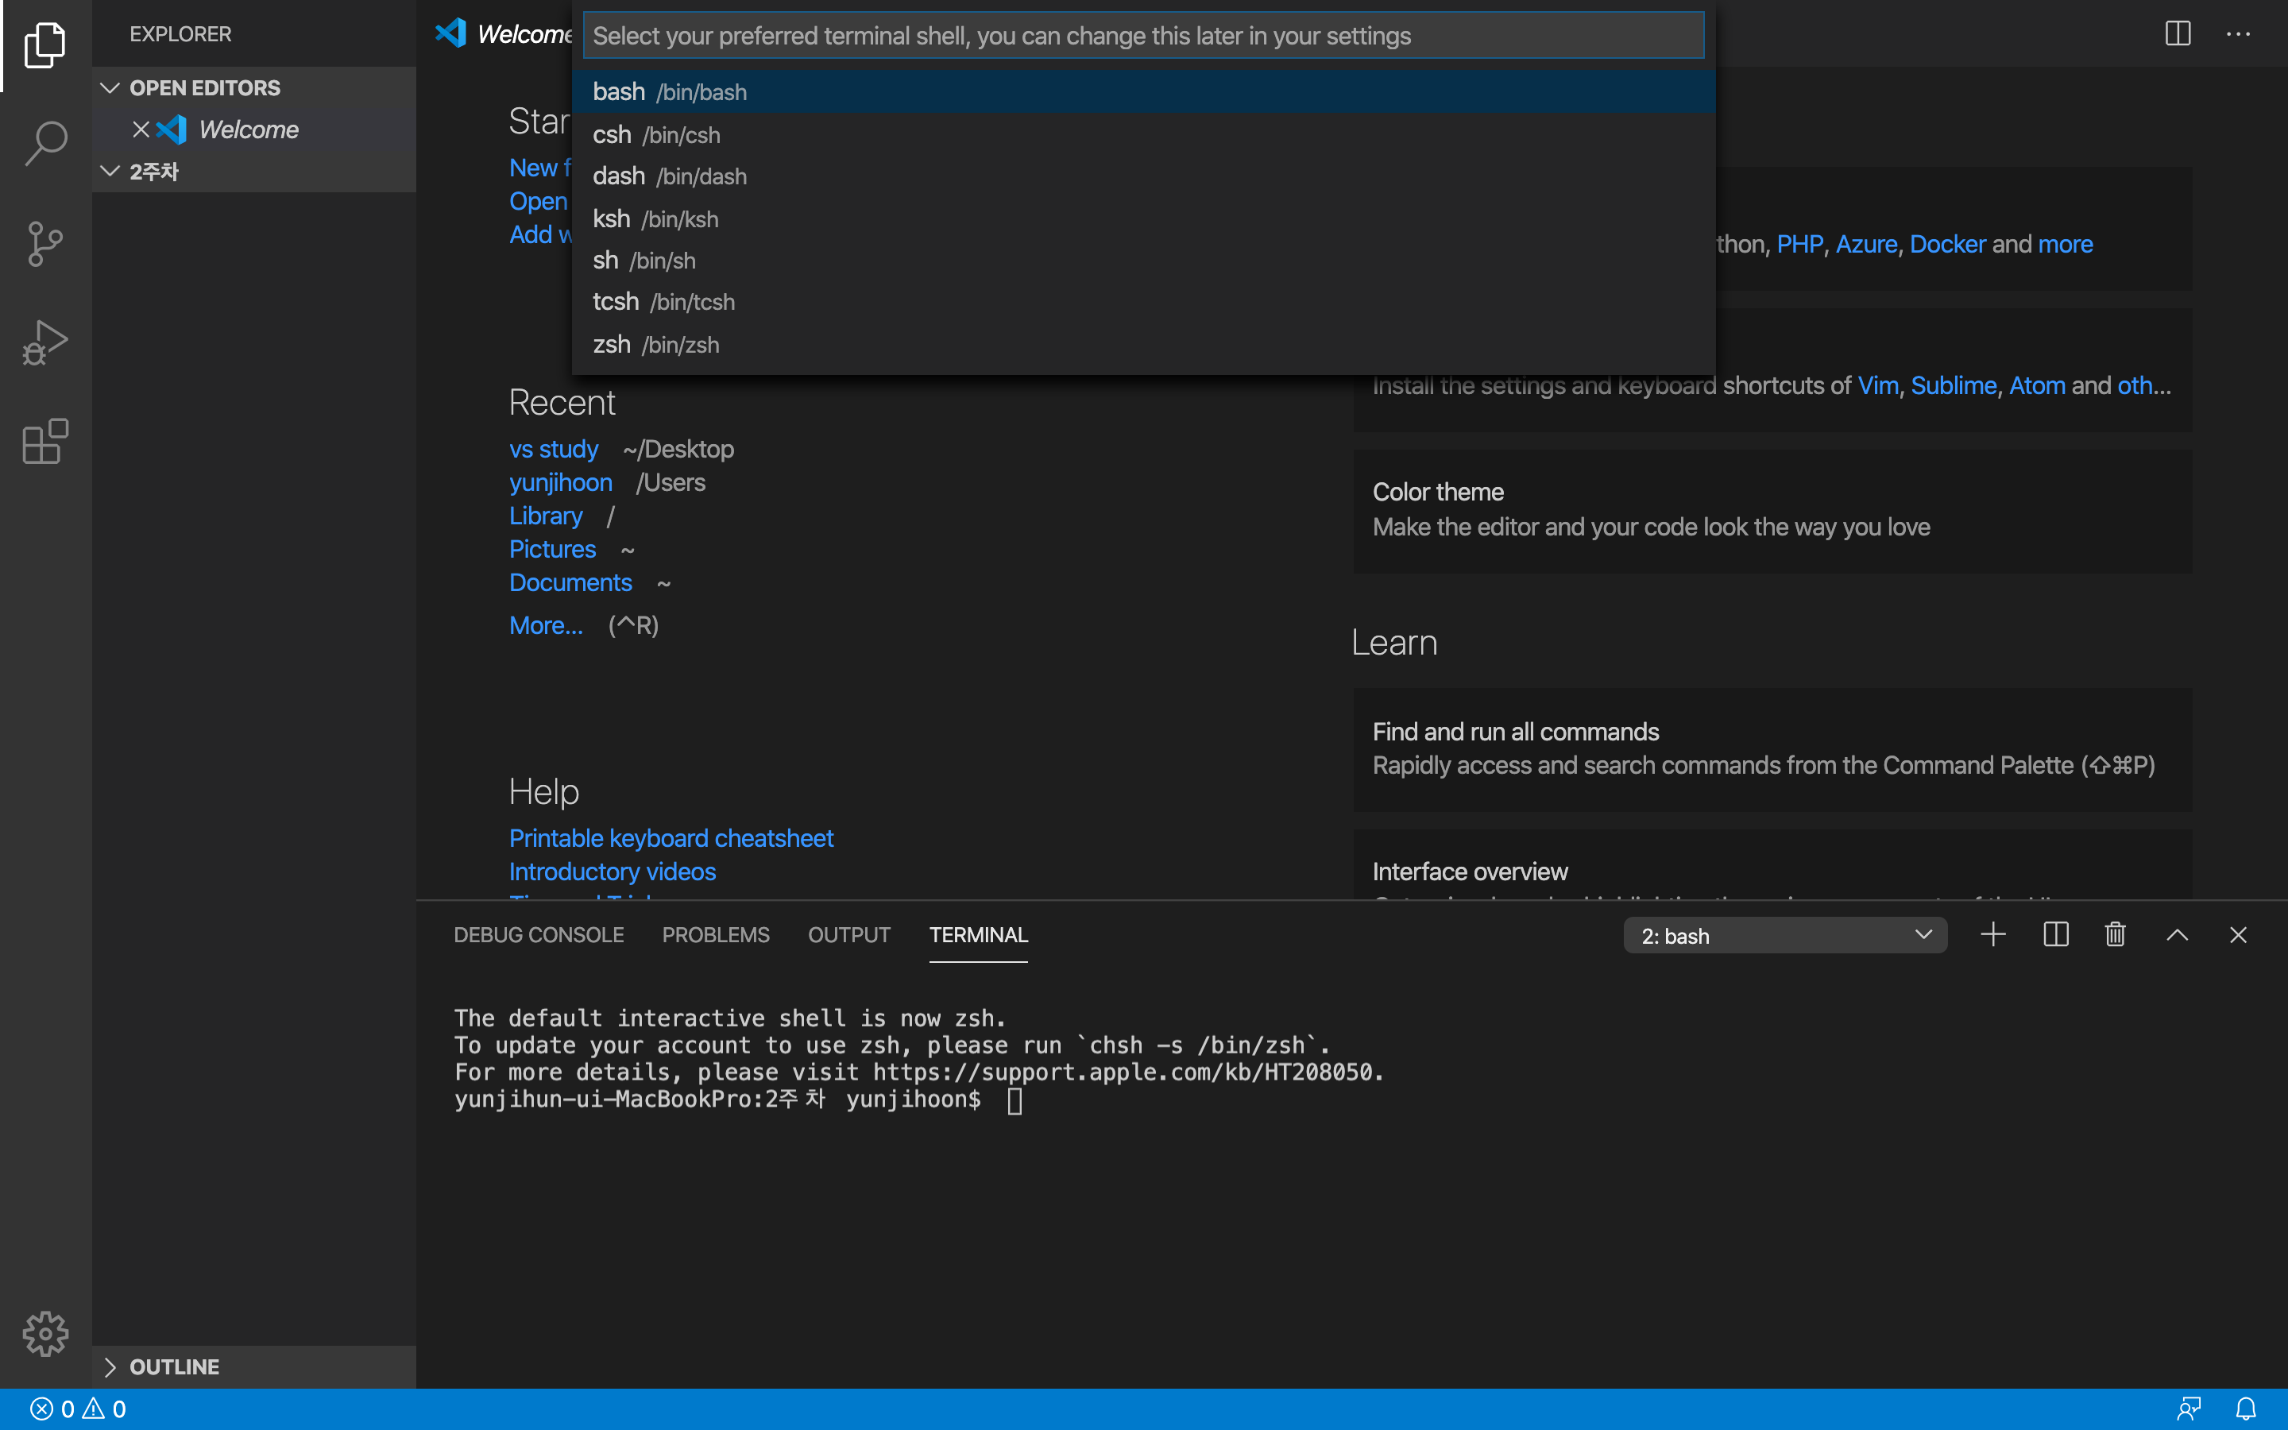Close the Welcome editor in Open Editors
This screenshot has width=2288, height=1430.
coord(141,129)
